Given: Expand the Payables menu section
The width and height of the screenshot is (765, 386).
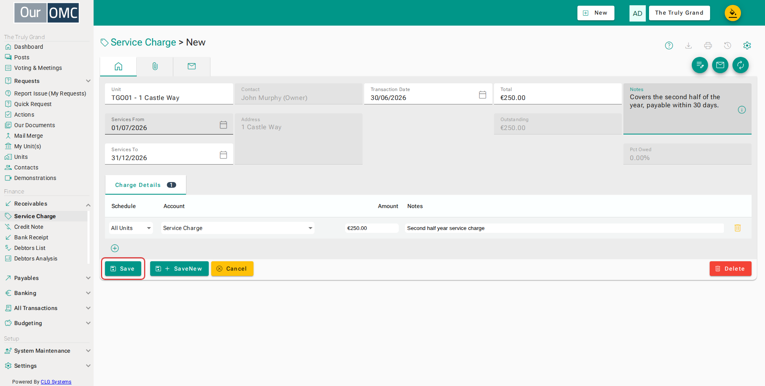Looking at the screenshot, I should (47, 278).
